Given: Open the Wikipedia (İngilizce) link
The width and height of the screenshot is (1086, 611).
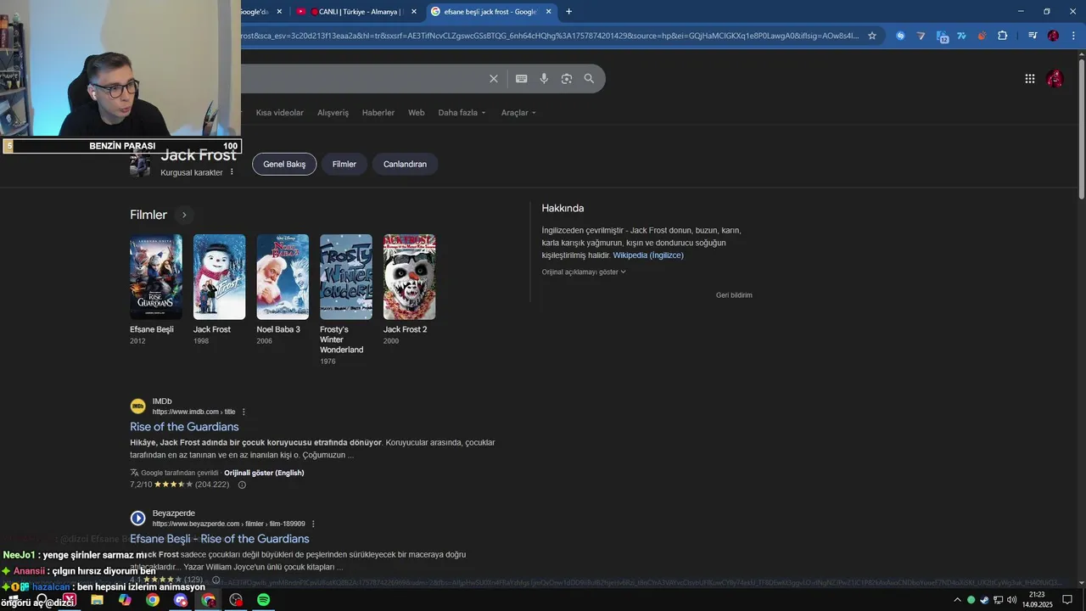Looking at the screenshot, I should coord(648,255).
